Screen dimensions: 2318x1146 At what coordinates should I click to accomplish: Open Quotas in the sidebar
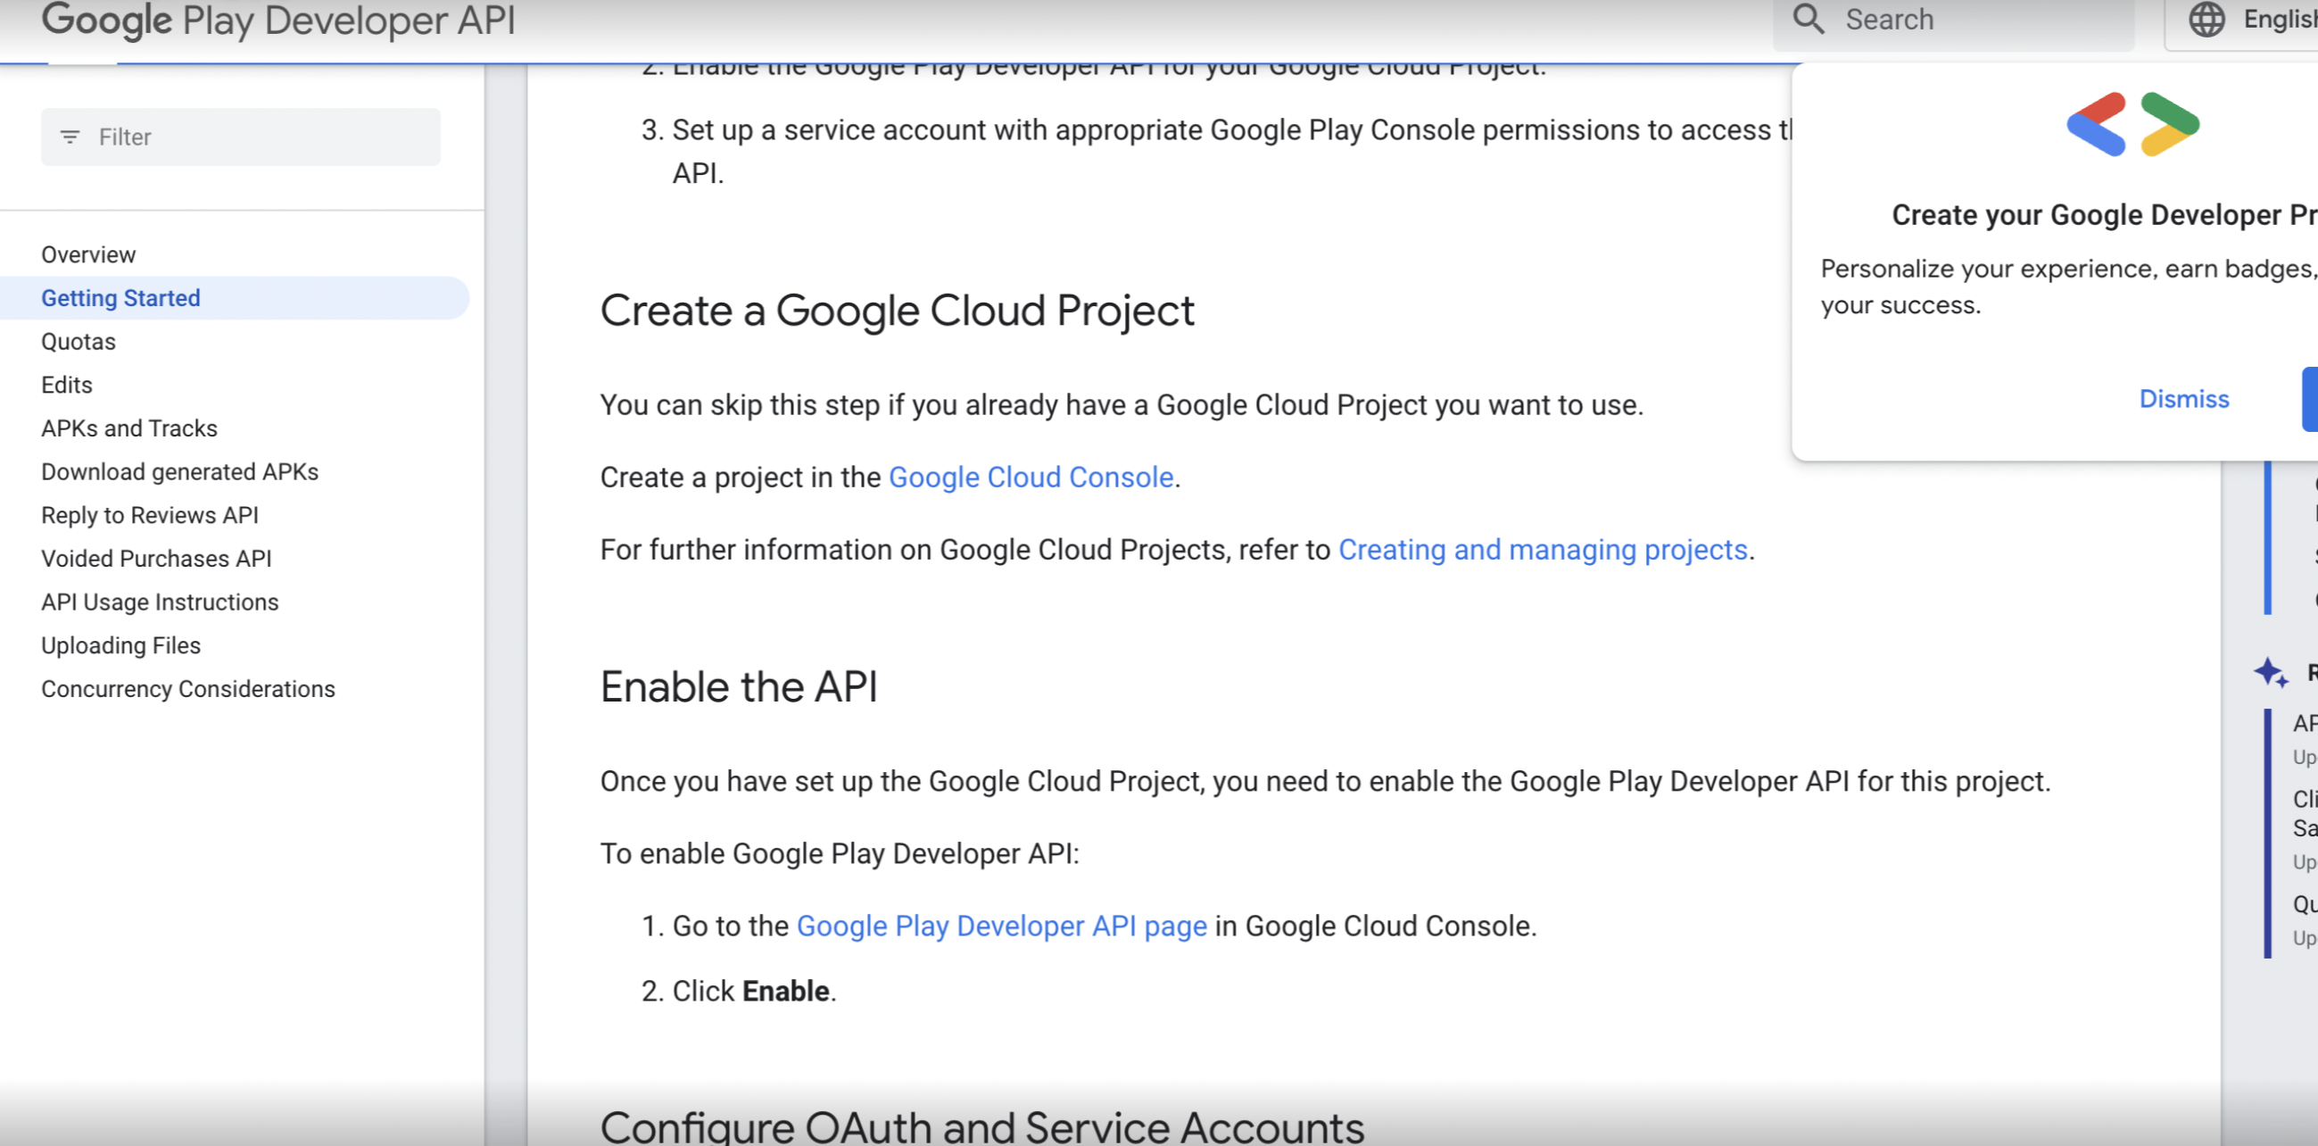pyautogui.click(x=79, y=342)
